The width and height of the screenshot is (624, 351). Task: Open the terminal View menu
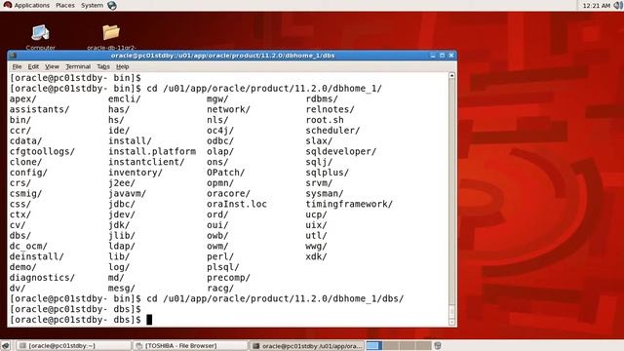tap(52, 67)
